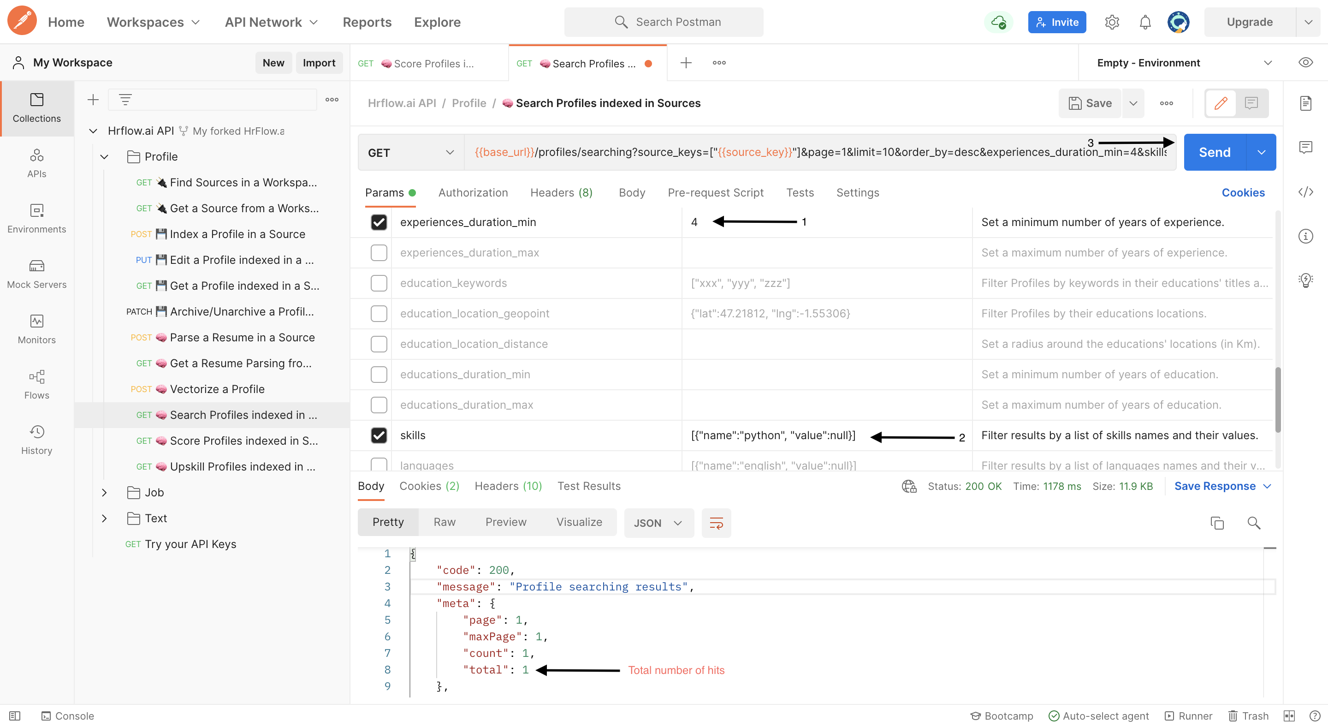Search within the response body
This screenshot has width=1328, height=727.
(x=1254, y=523)
